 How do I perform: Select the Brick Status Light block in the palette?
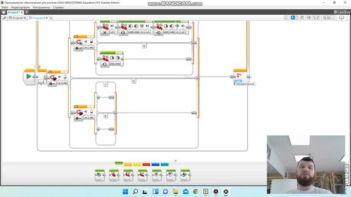(185, 175)
